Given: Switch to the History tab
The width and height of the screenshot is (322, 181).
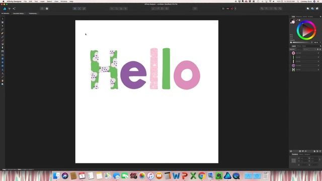Looking at the screenshot, I should [301, 154].
